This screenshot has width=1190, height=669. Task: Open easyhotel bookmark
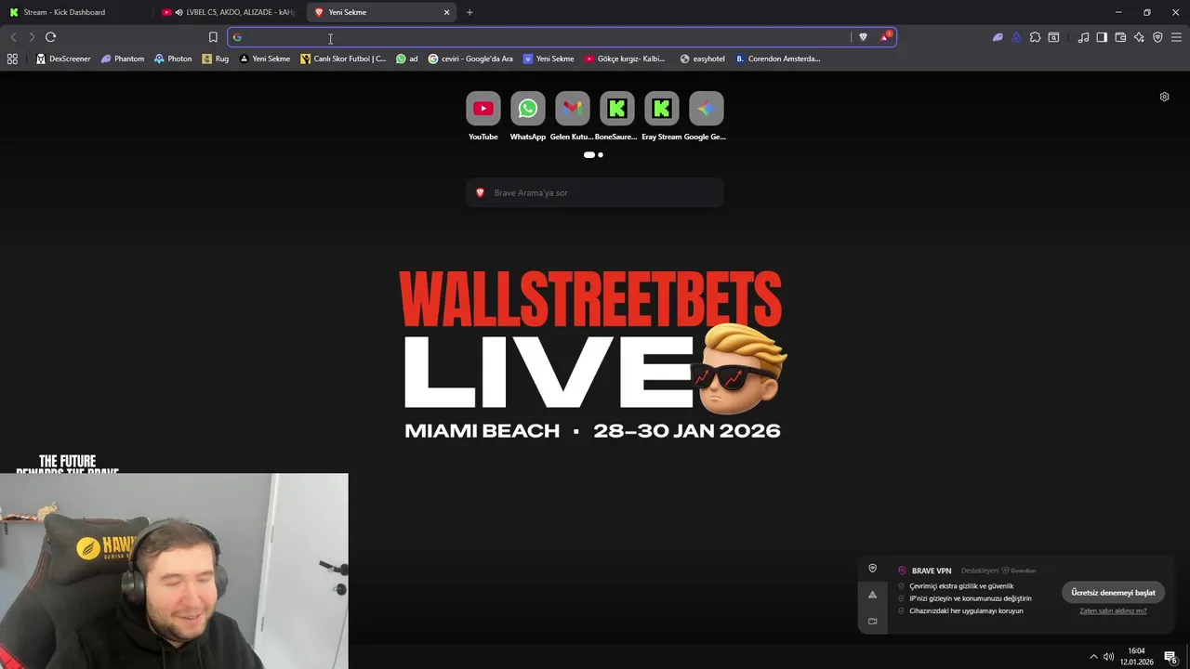[702, 59]
